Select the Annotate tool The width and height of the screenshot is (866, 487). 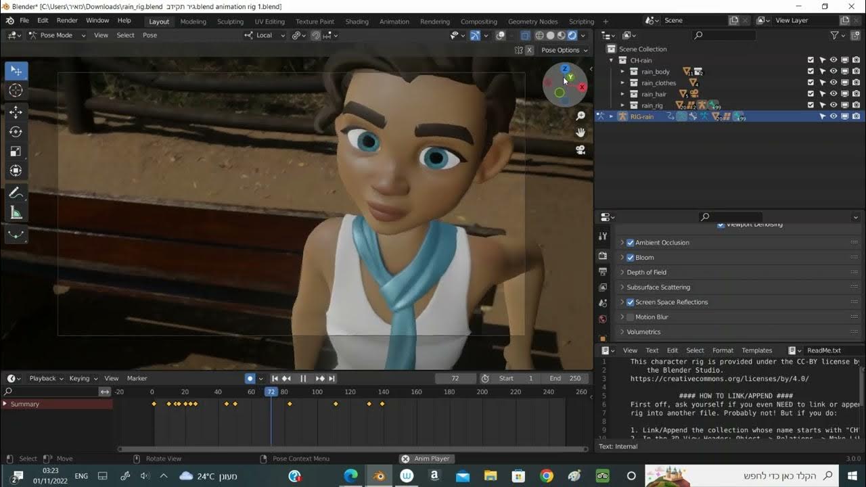click(16, 193)
